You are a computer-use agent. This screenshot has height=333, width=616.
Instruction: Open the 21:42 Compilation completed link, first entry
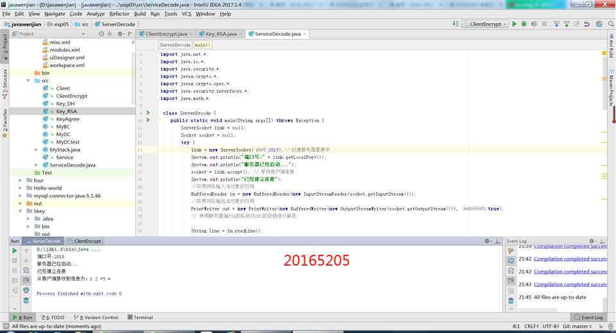coord(570,259)
